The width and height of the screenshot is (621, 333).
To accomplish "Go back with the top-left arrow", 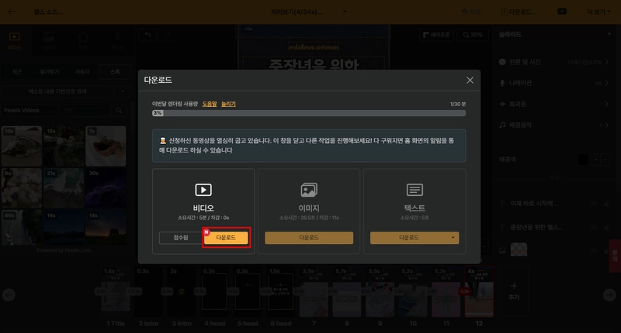I will [12, 12].
